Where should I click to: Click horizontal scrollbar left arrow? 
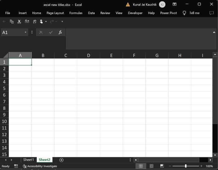(x=136, y=160)
